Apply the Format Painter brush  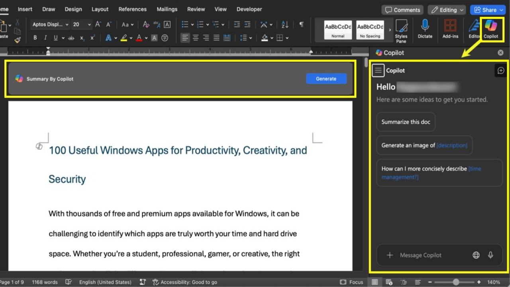click(17, 40)
